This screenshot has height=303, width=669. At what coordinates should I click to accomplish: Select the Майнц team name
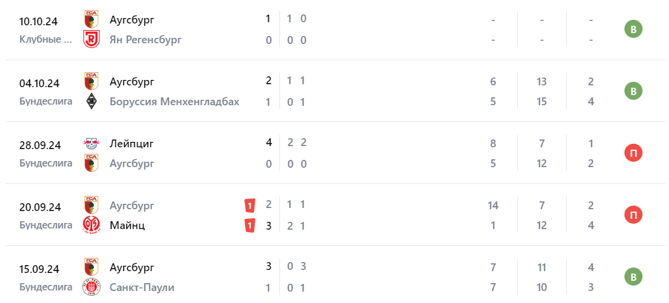click(x=127, y=225)
